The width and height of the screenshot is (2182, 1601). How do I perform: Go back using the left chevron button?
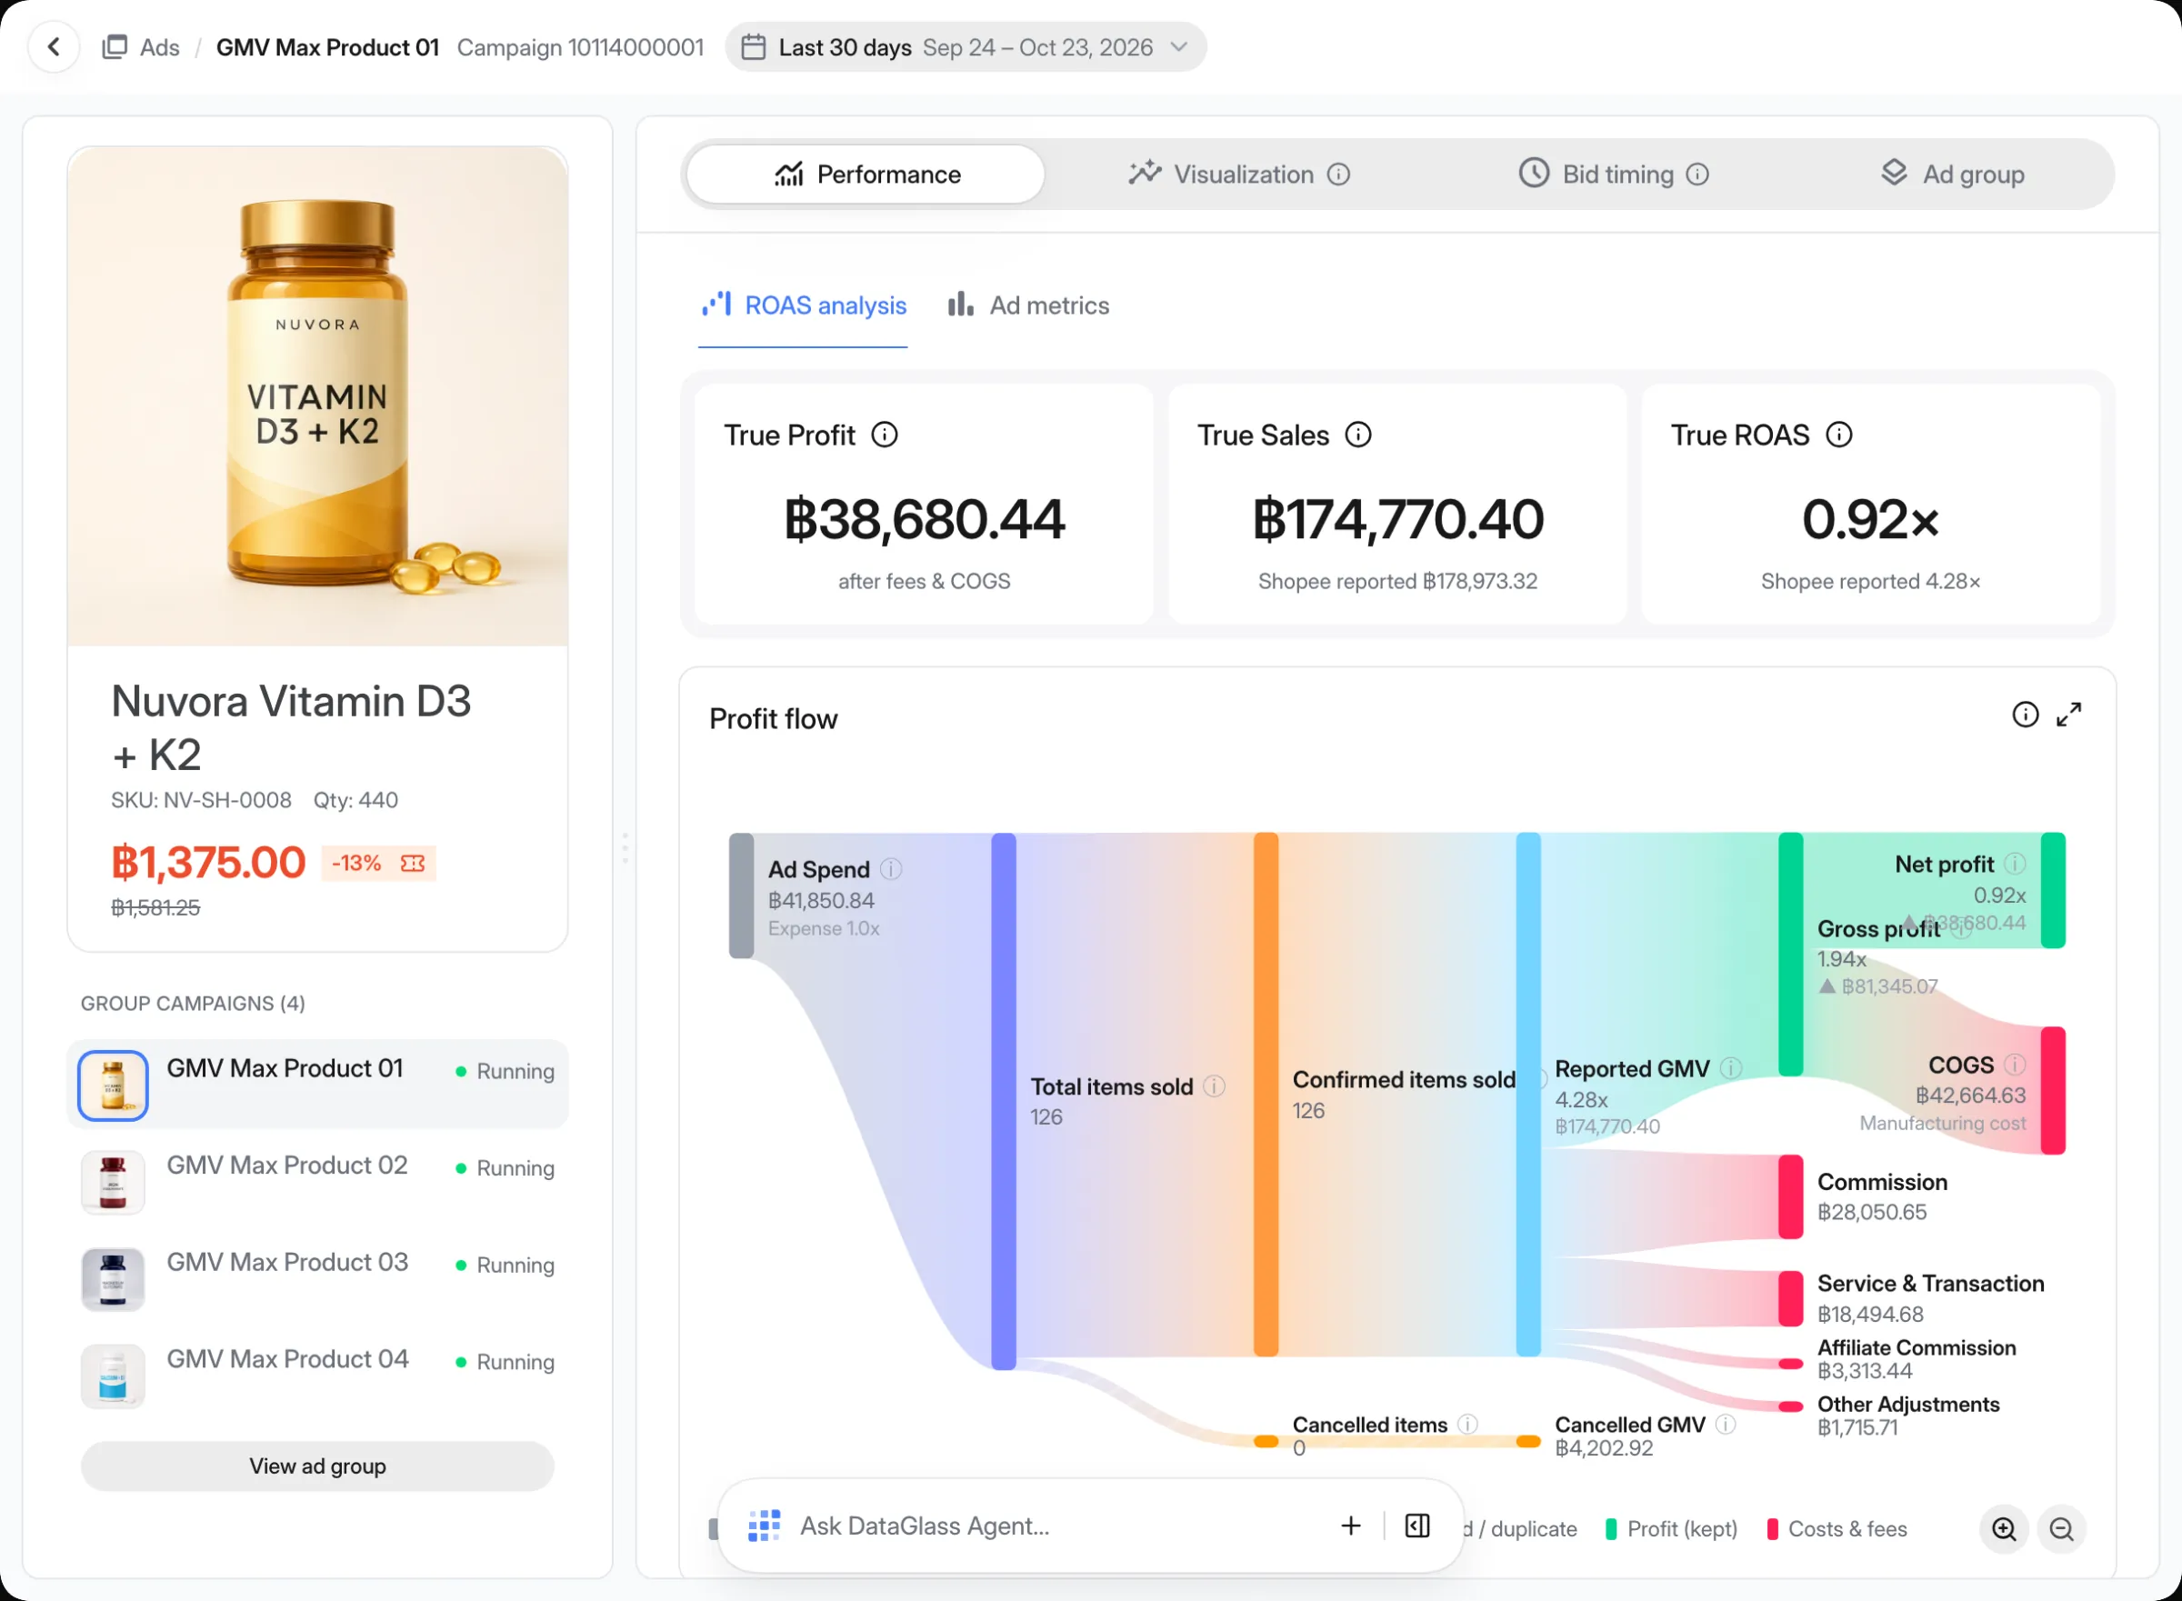(x=55, y=46)
